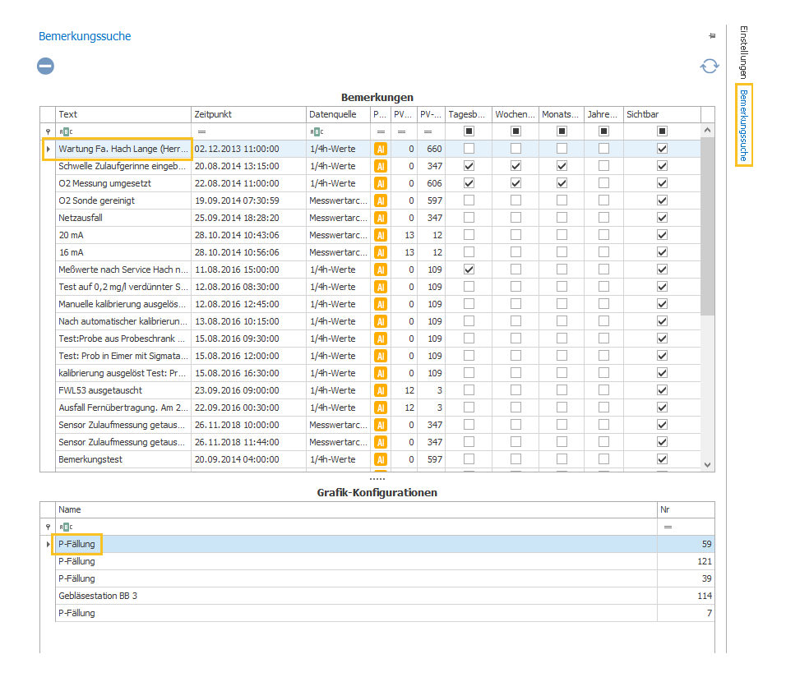Open the Bemerkungssuche side tab
786x691 pixels.
click(x=744, y=125)
